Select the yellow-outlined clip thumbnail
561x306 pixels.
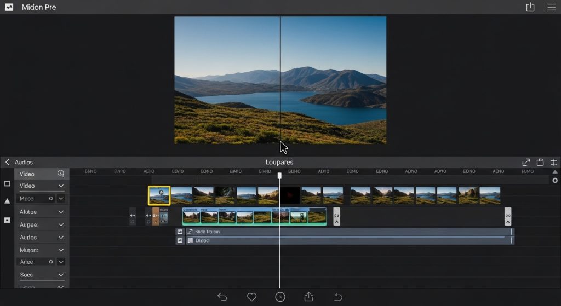point(159,195)
